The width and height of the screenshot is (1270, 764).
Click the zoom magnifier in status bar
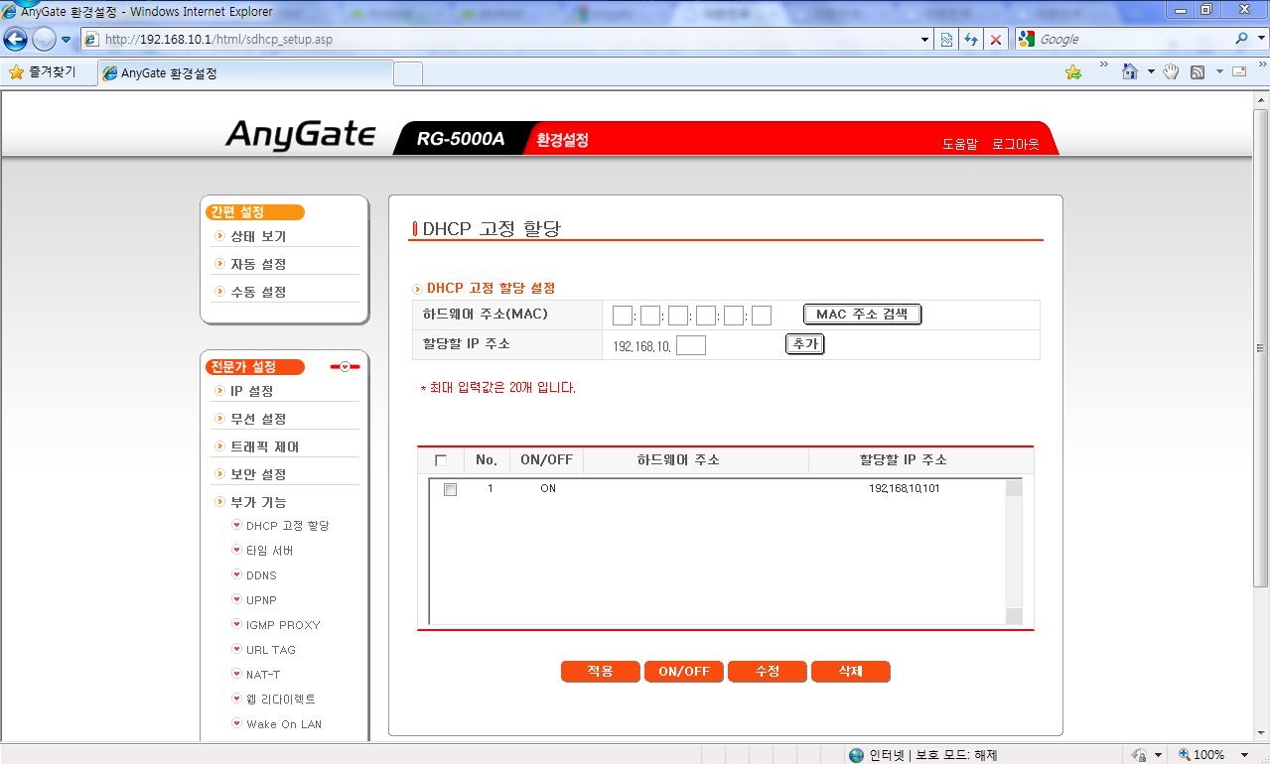coord(1185,755)
